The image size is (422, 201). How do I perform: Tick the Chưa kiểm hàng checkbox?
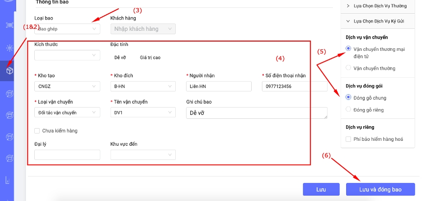click(37, 131)
